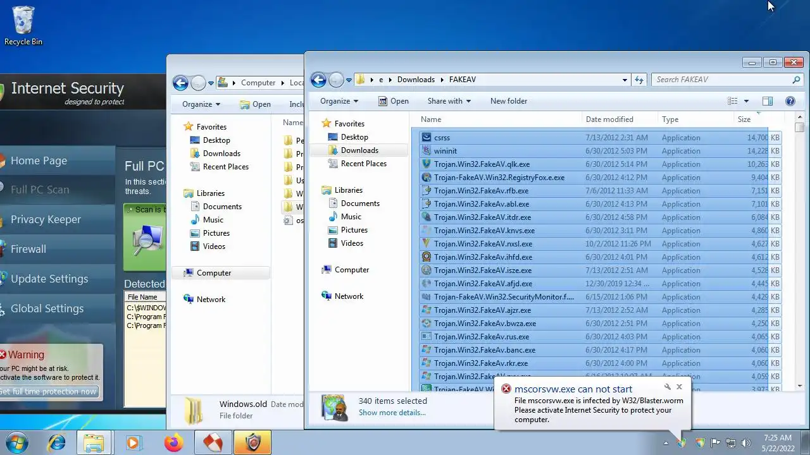Close the mscorsvw.exe warning balloon

pyautogui.click(x=679, y=387)
